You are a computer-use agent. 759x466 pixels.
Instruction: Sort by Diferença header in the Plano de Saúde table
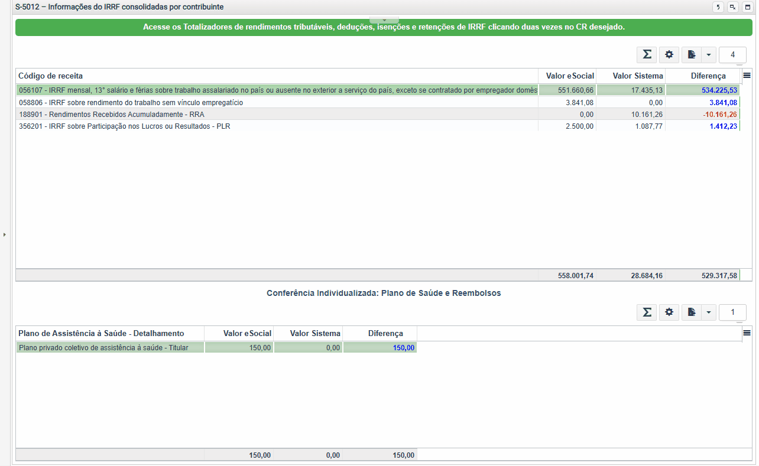point(379,334)
